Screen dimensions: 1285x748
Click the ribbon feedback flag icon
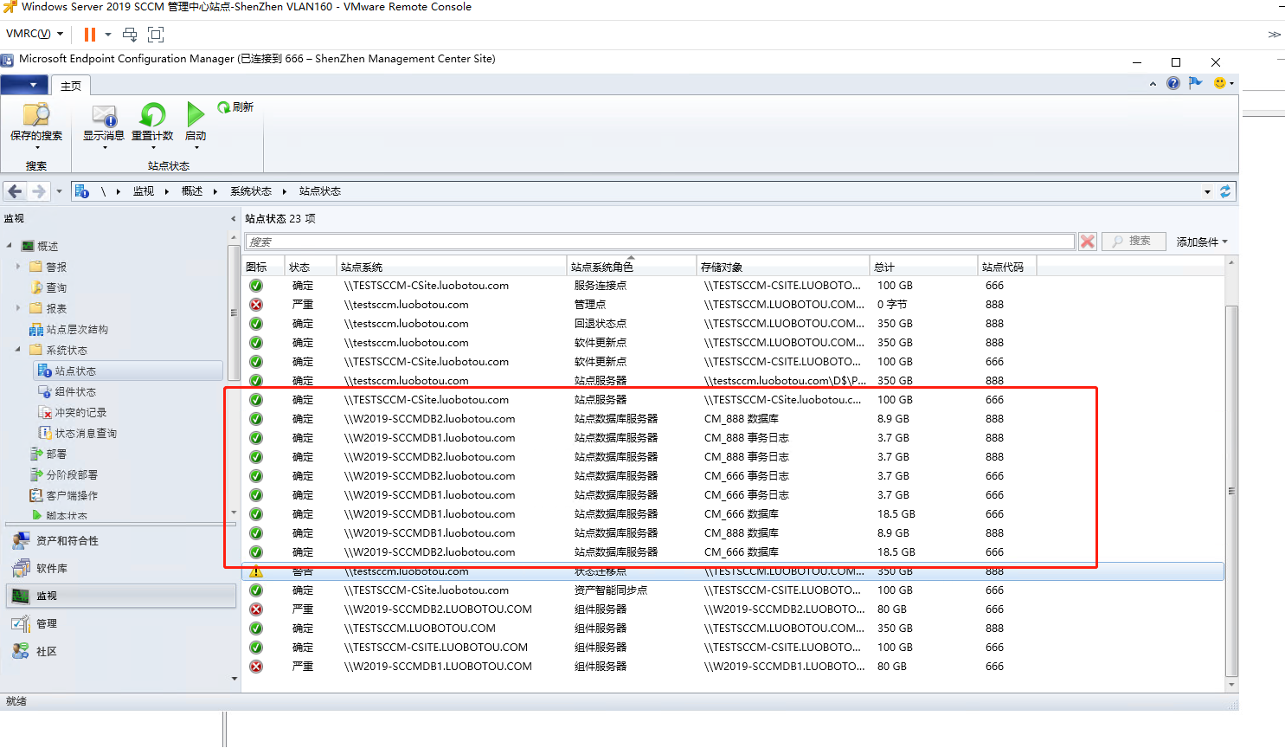[x=1195, y=83]
